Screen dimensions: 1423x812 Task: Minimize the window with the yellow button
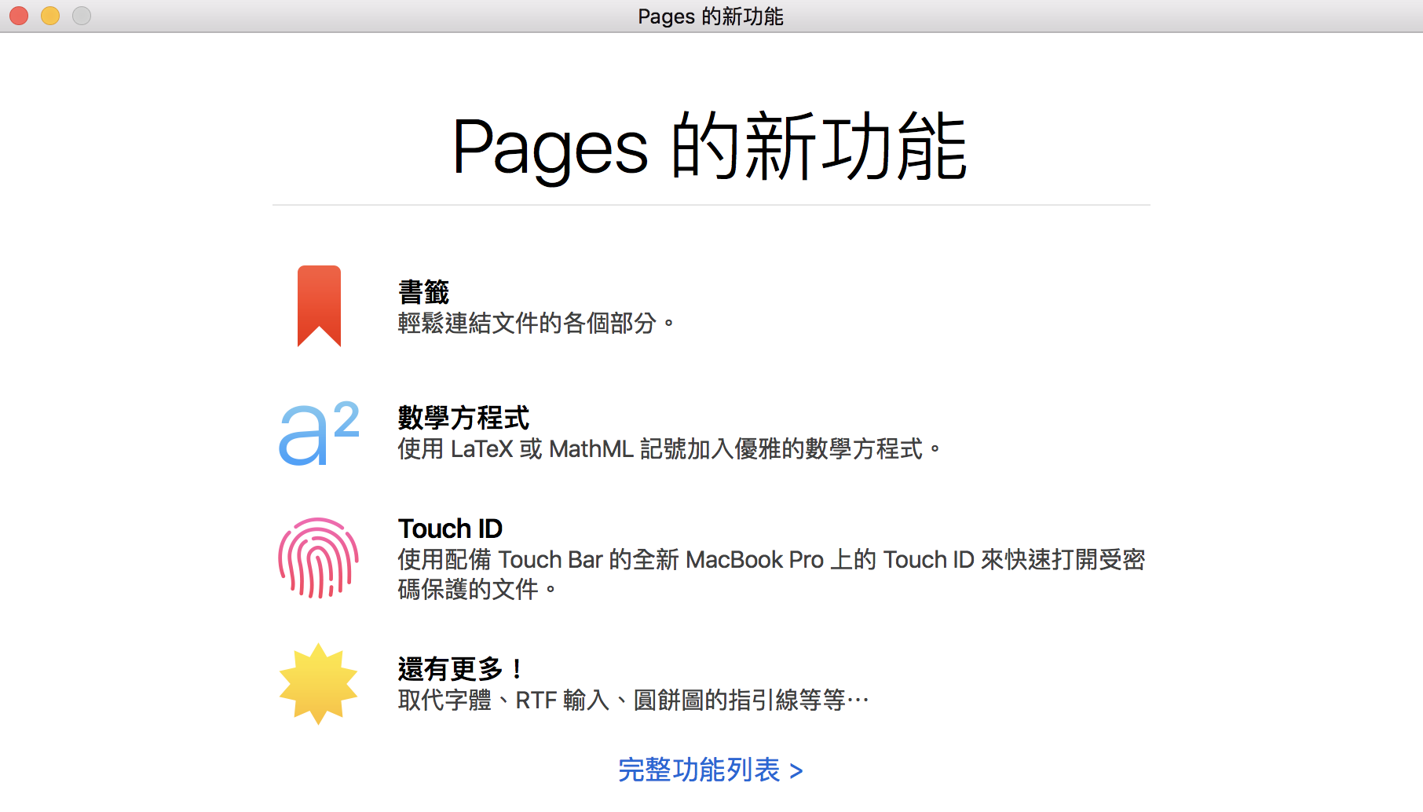50,16
